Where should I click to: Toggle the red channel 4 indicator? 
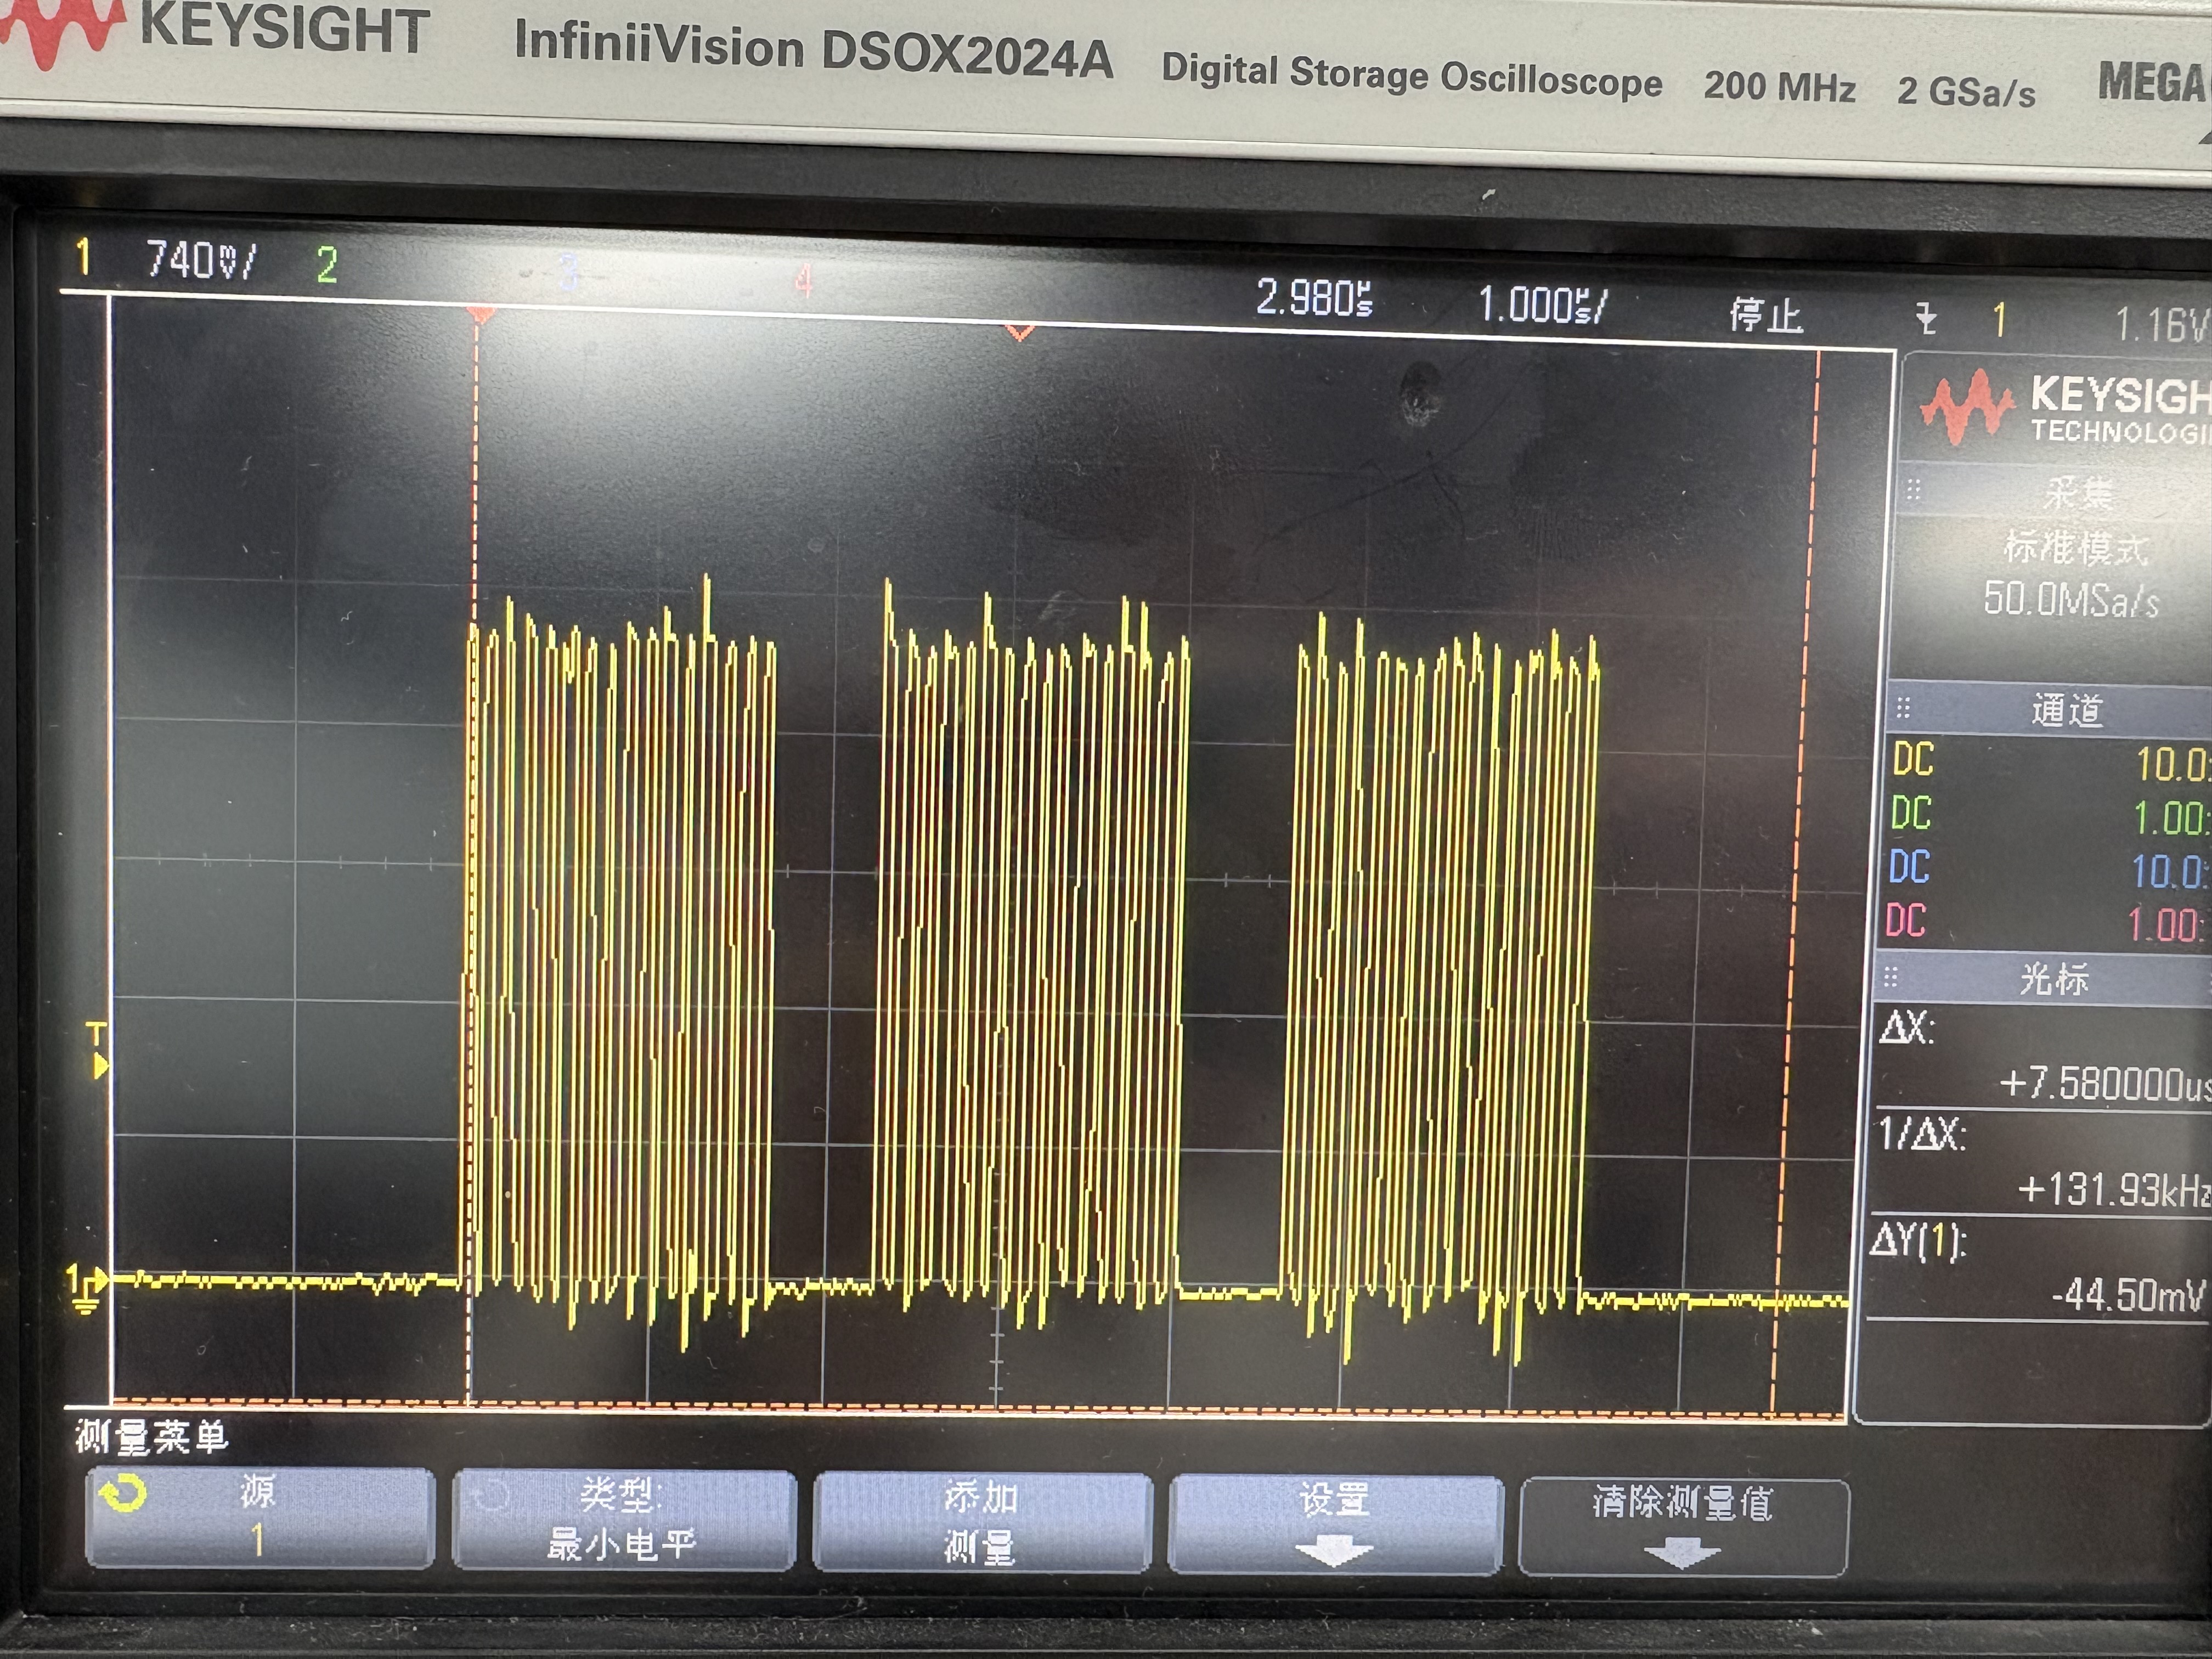tap(803, 281)
